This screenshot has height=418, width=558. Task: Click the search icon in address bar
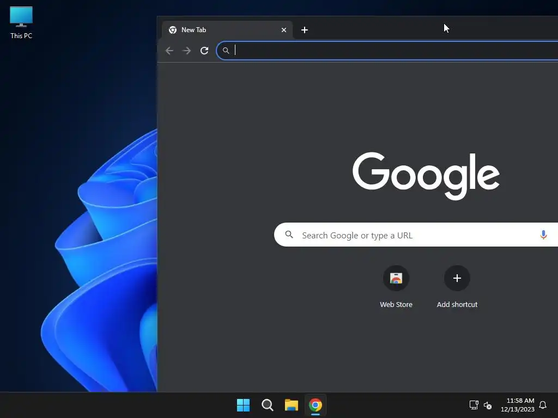tap(226, 51)
